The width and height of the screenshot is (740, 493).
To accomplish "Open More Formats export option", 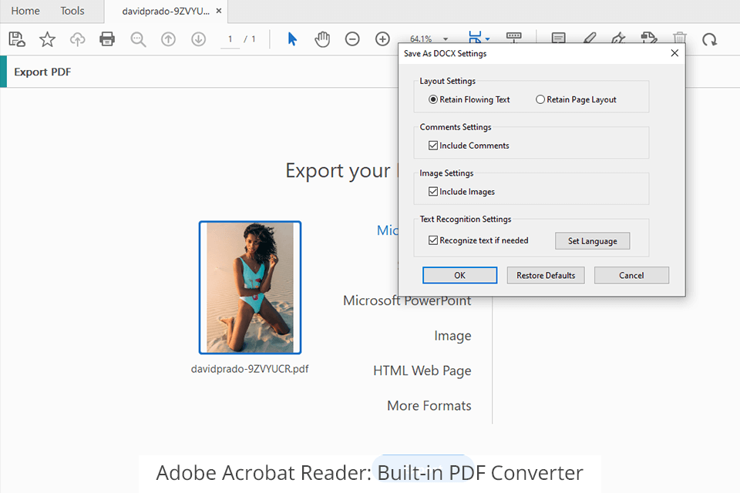I will click(429, 406).
